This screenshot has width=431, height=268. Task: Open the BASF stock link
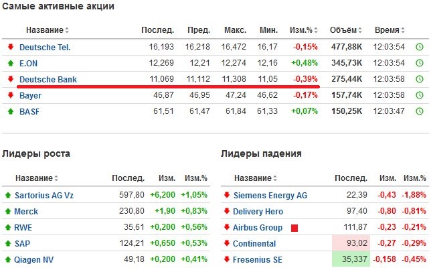click(x=29, y=112)
